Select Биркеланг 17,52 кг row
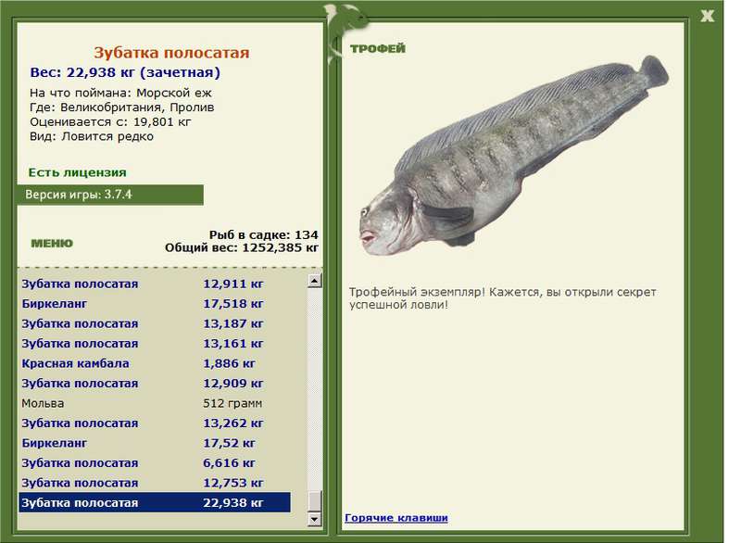 (x=155, y=443)
